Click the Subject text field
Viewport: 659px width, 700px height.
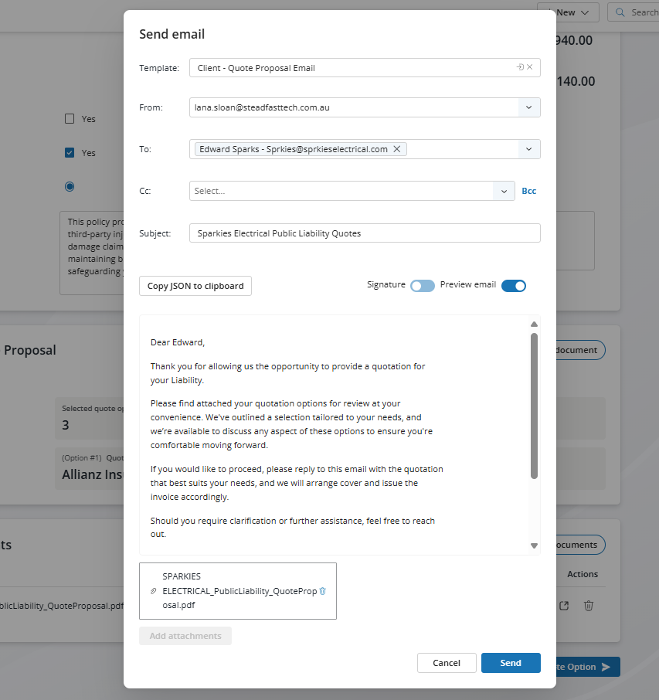click(x=365, y=233)
